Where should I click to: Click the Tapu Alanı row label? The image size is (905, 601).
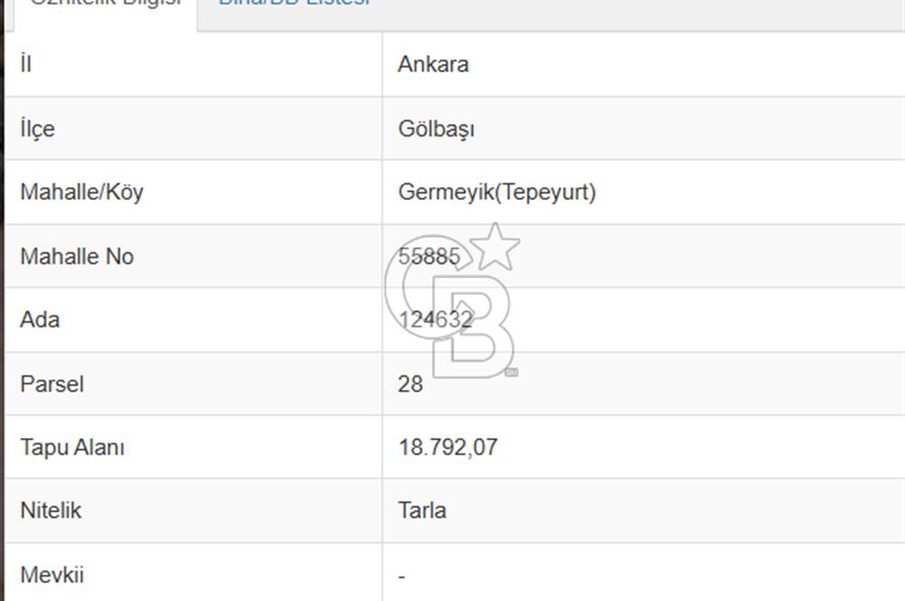pyautogui.click(x=71, y=448)
